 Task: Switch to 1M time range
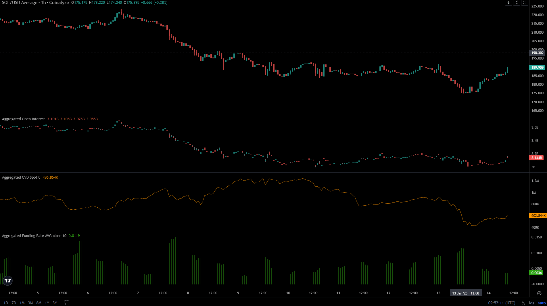pos(22,303)
